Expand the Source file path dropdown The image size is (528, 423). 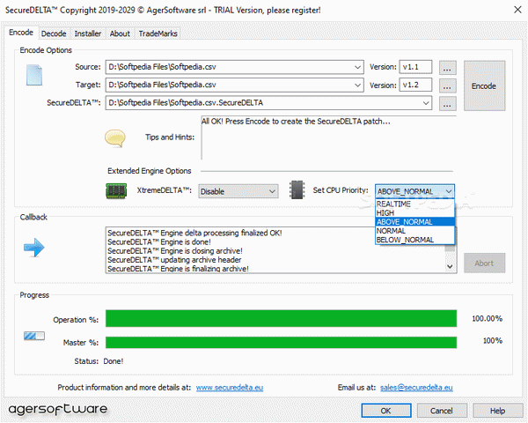[357, 67]
